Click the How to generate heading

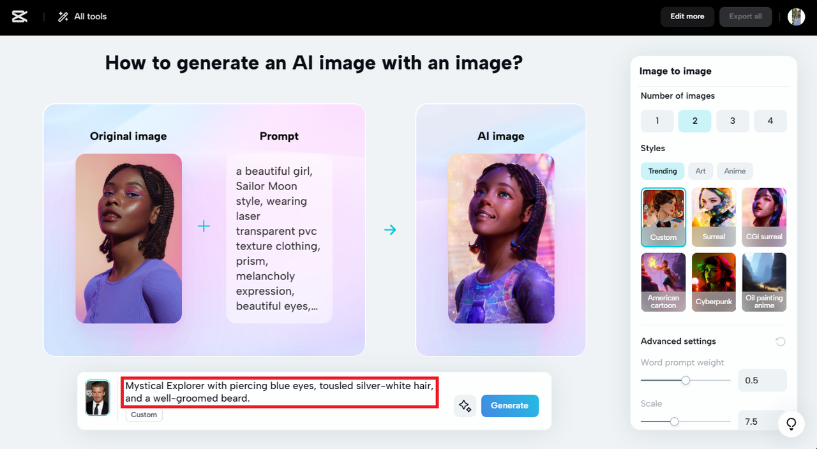pos(314,63)
